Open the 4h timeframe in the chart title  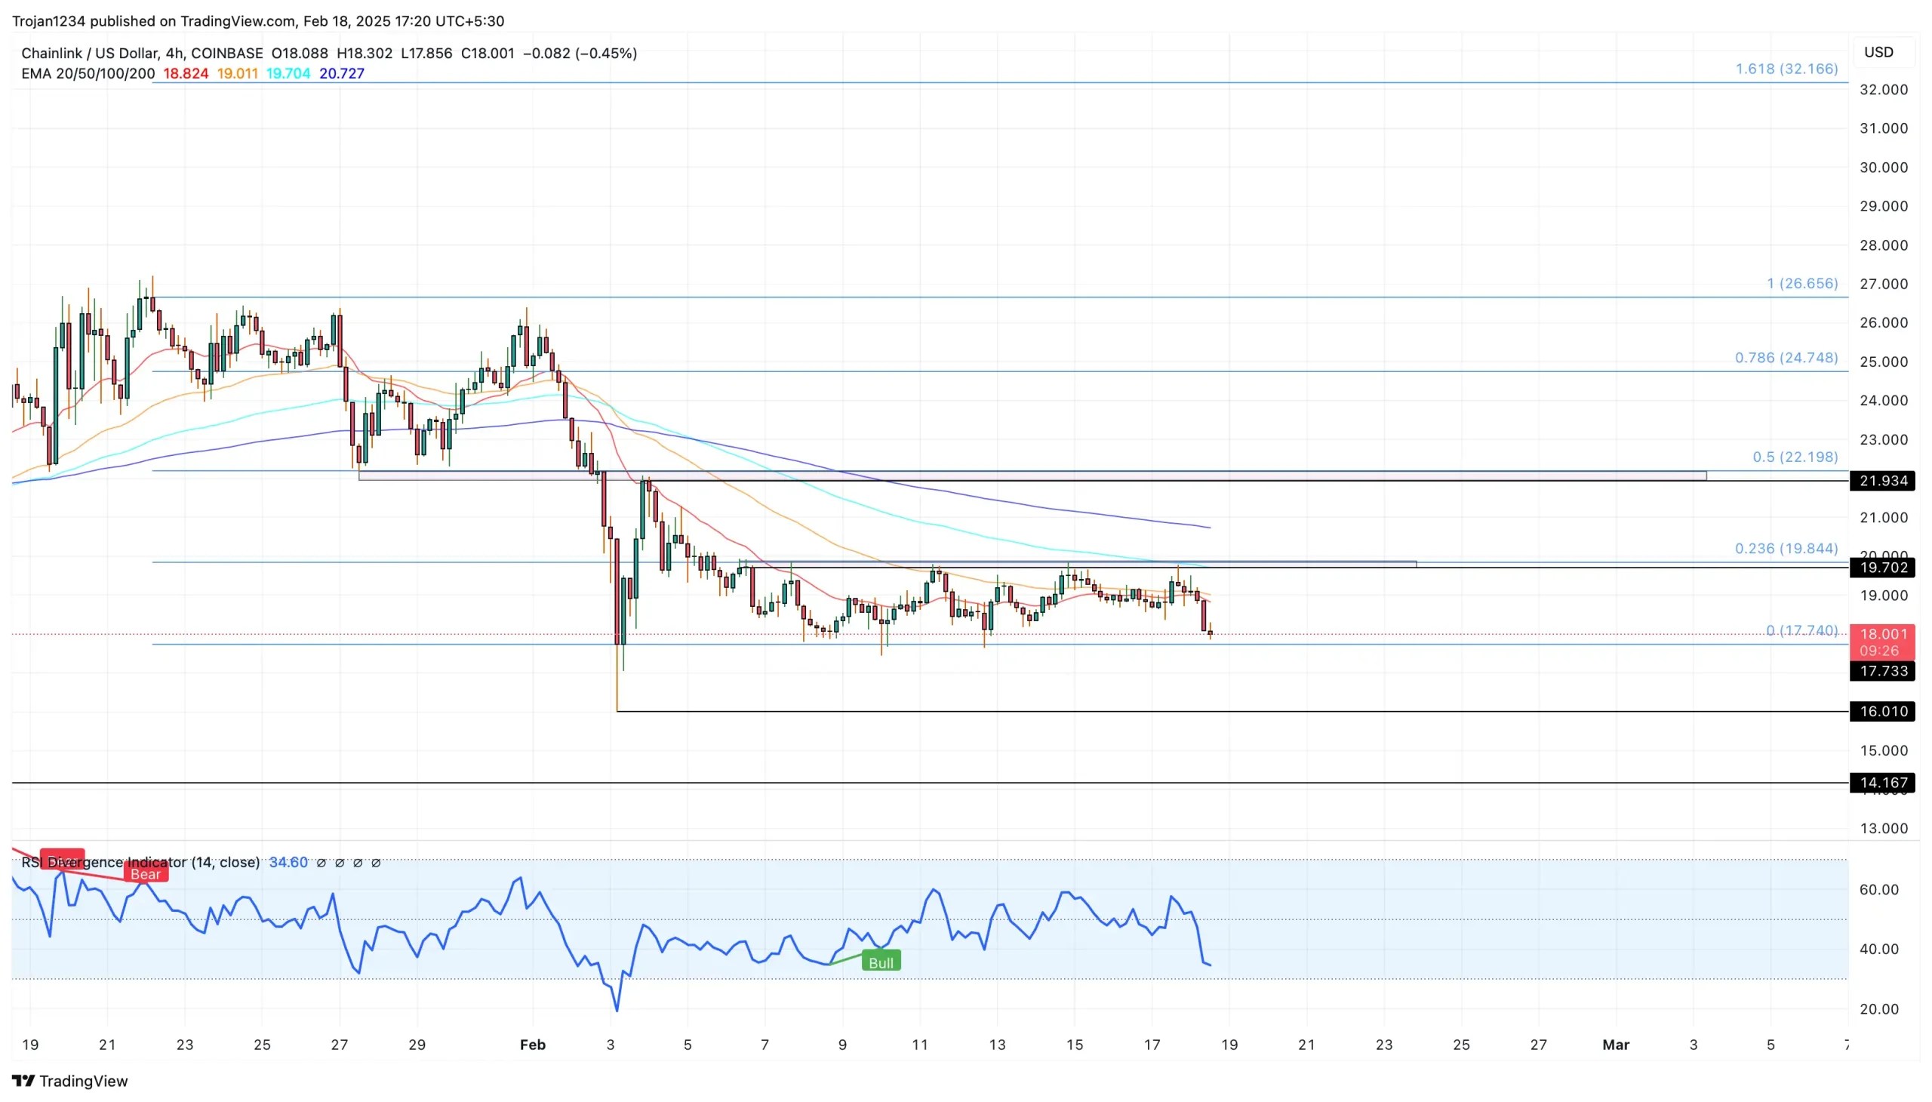point(177,54)
